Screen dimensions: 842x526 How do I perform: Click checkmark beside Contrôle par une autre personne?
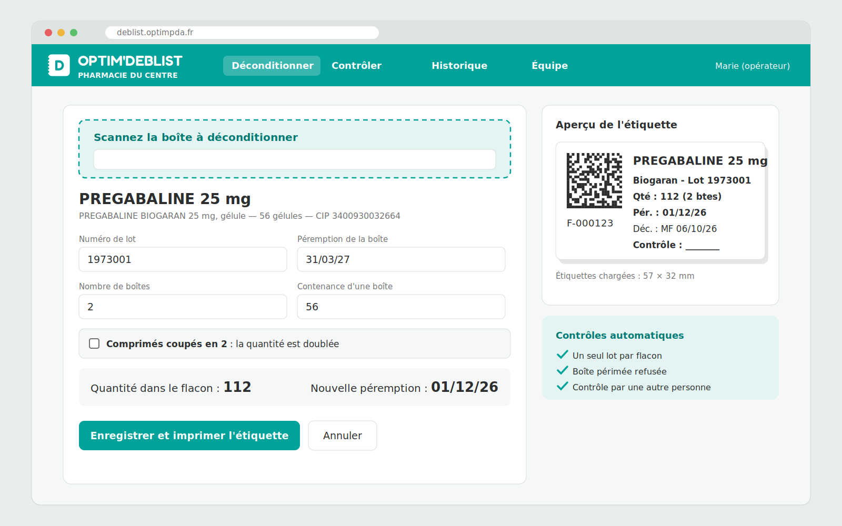[563, 386]
